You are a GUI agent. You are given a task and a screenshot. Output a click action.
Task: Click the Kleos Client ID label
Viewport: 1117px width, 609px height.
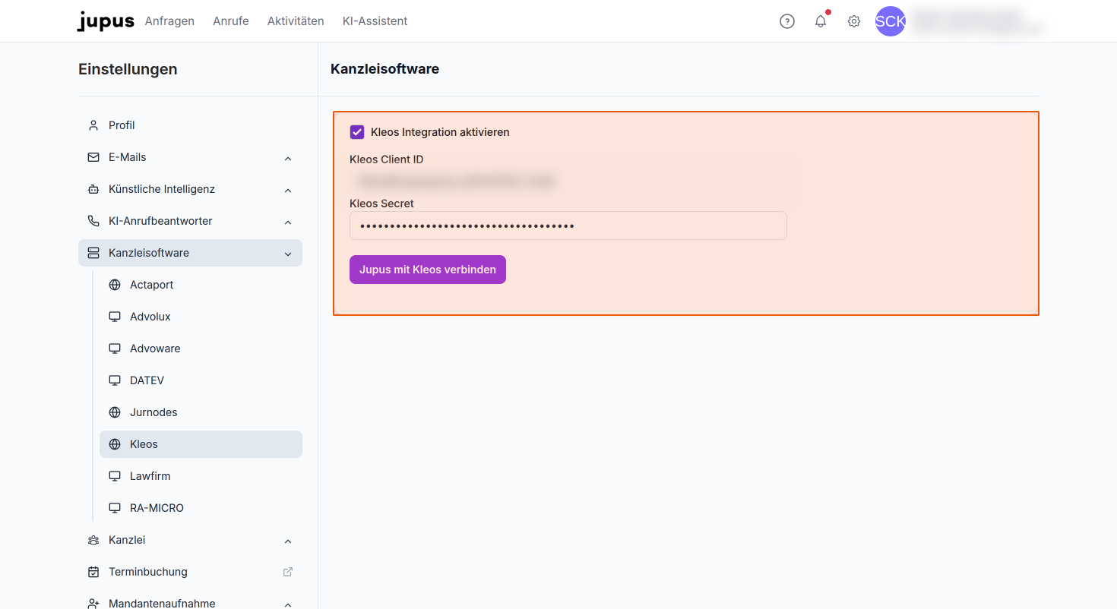(x=387, y=159)
